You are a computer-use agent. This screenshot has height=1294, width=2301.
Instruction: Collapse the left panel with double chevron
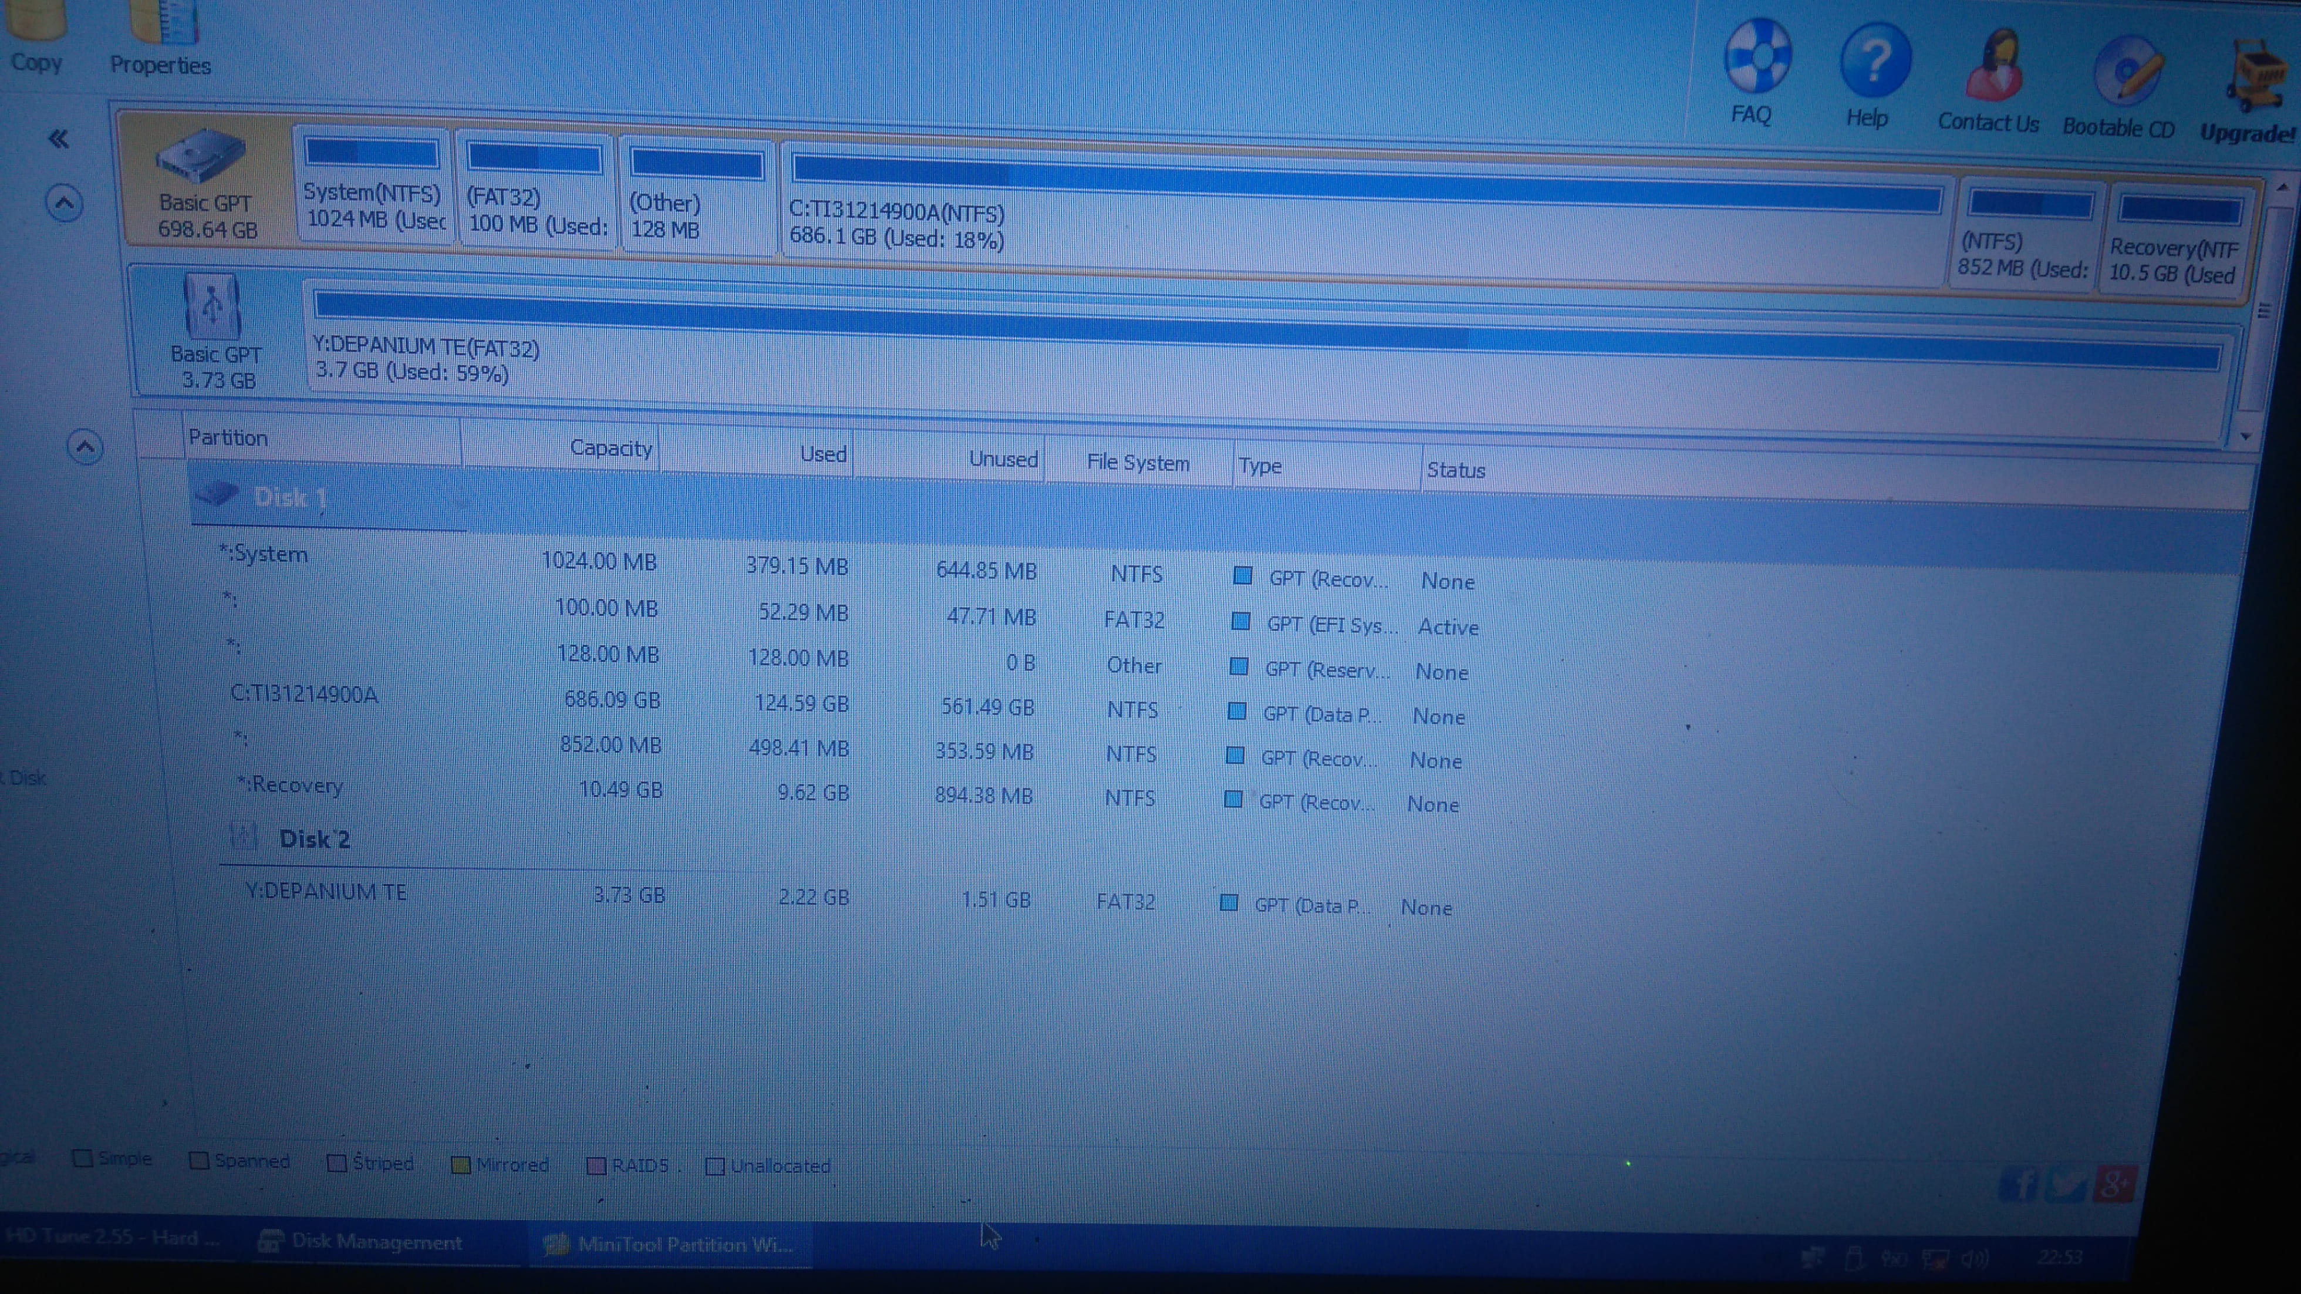pyautogui.click(x=59, y=139)
